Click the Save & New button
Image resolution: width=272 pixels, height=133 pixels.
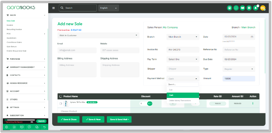(93, 119)
